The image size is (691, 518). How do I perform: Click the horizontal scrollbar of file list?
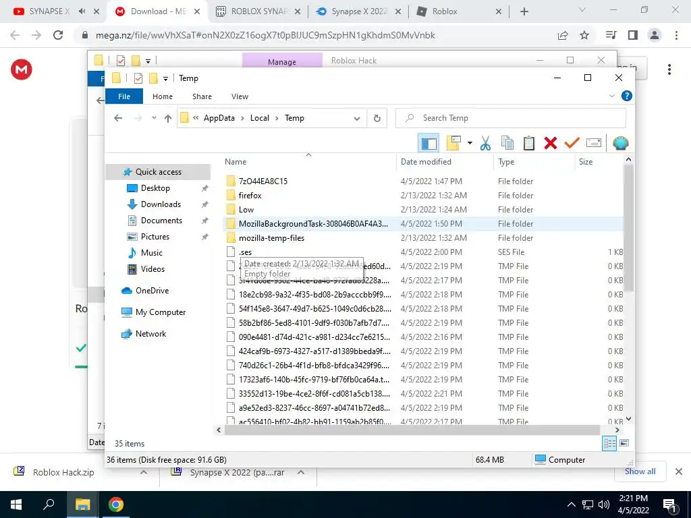(412, 430)
